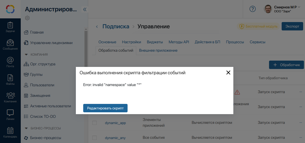Collapse the БИЗНЕС-ПРОЦЕССЫ section

[x=26, y=128]
